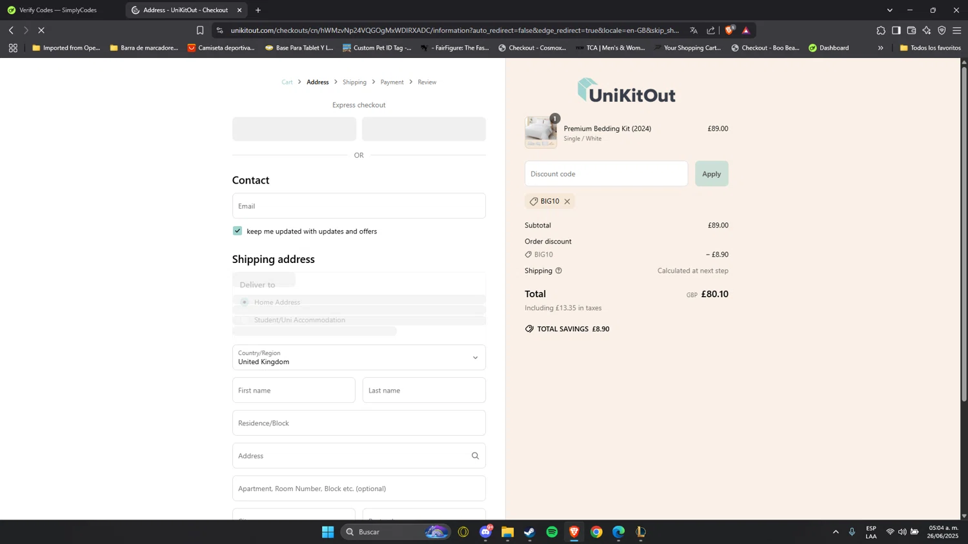
Task: Click the Shipping breadcrumb step
Action: tap(354, 82)
